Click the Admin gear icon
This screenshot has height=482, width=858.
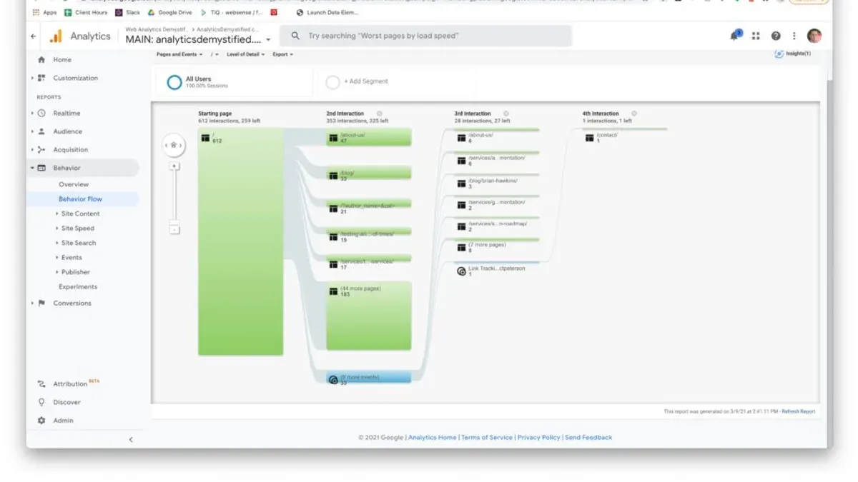click(x=41, y=421)
